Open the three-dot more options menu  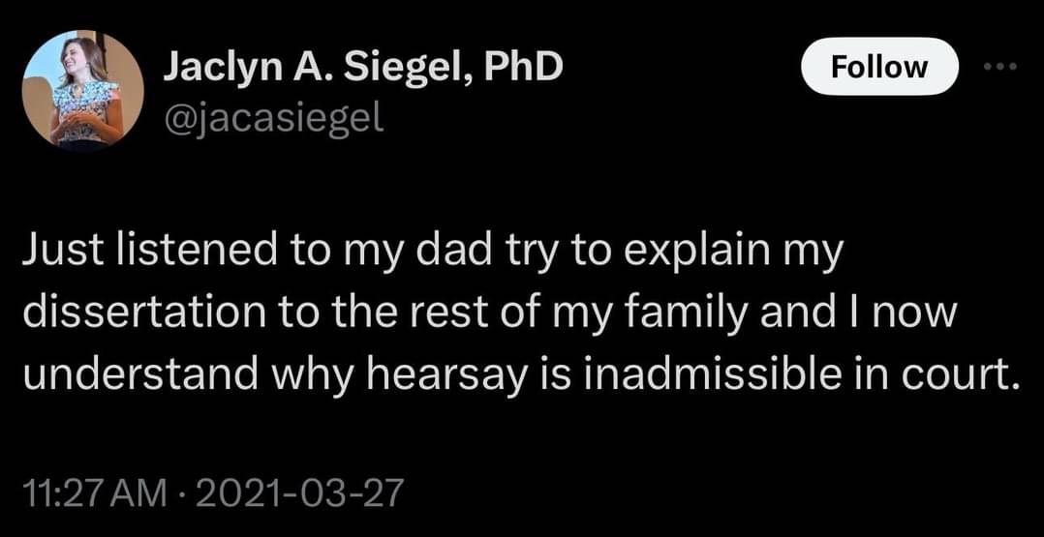[1000, 66]
